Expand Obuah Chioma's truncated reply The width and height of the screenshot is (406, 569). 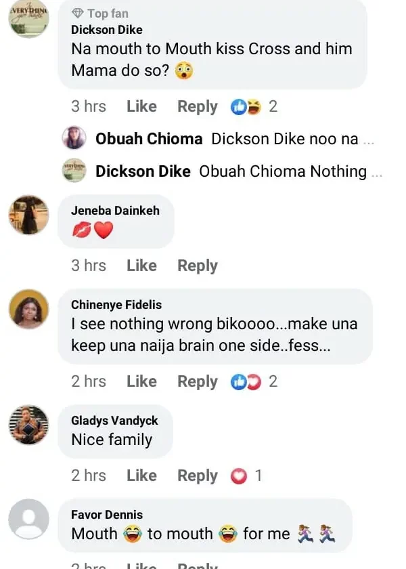point(369,139)
